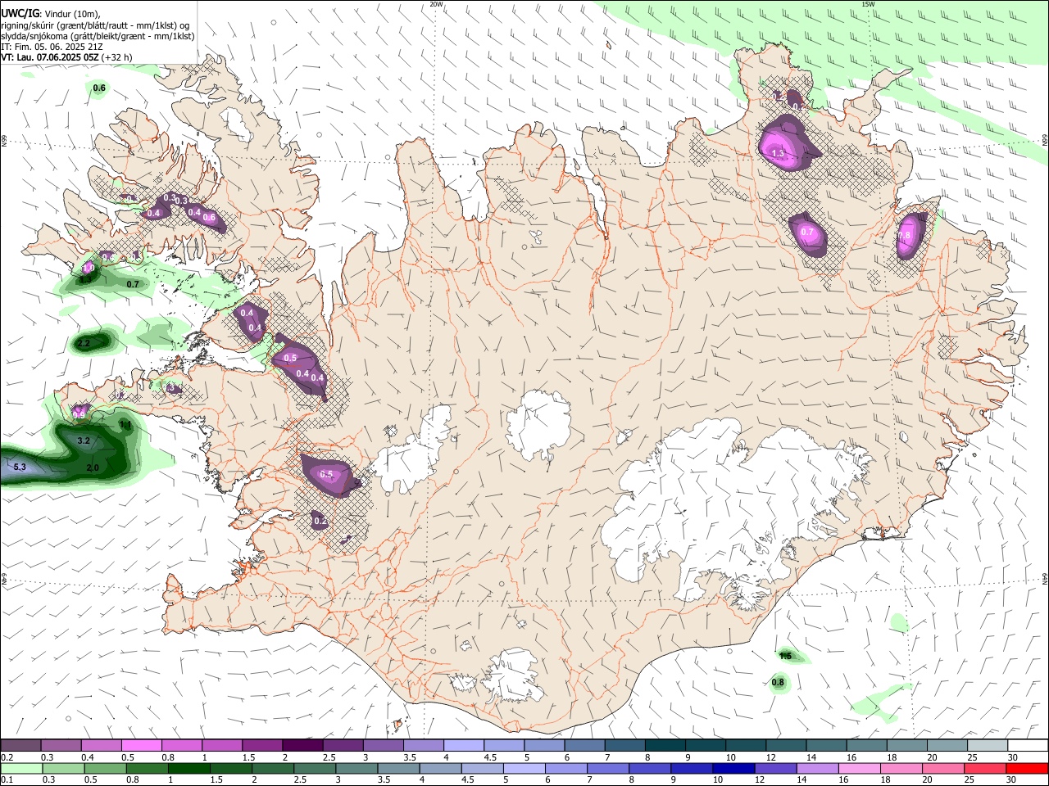Screen dimensions: 1049x786
Task: Click the '4.5' label under snow legend
Action: (x=490, y=757)
